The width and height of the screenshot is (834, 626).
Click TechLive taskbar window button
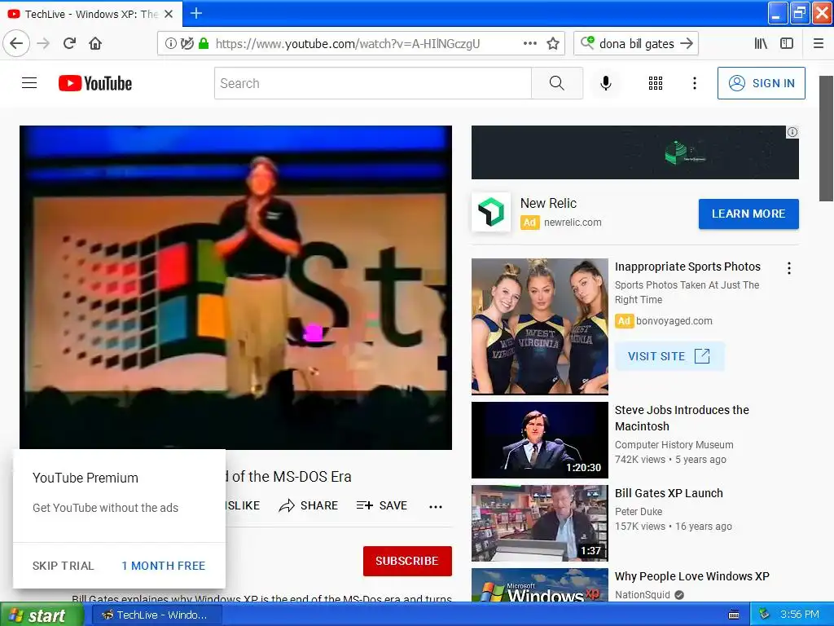[157, 615]
